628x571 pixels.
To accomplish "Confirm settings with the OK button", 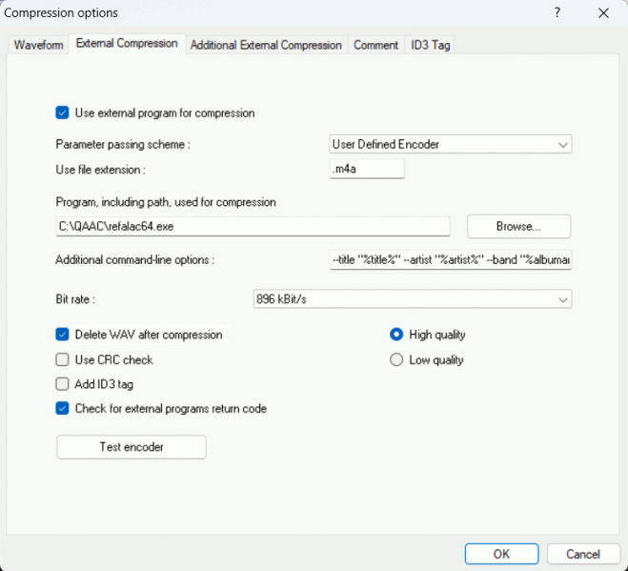I will click(x=501, y=554).
